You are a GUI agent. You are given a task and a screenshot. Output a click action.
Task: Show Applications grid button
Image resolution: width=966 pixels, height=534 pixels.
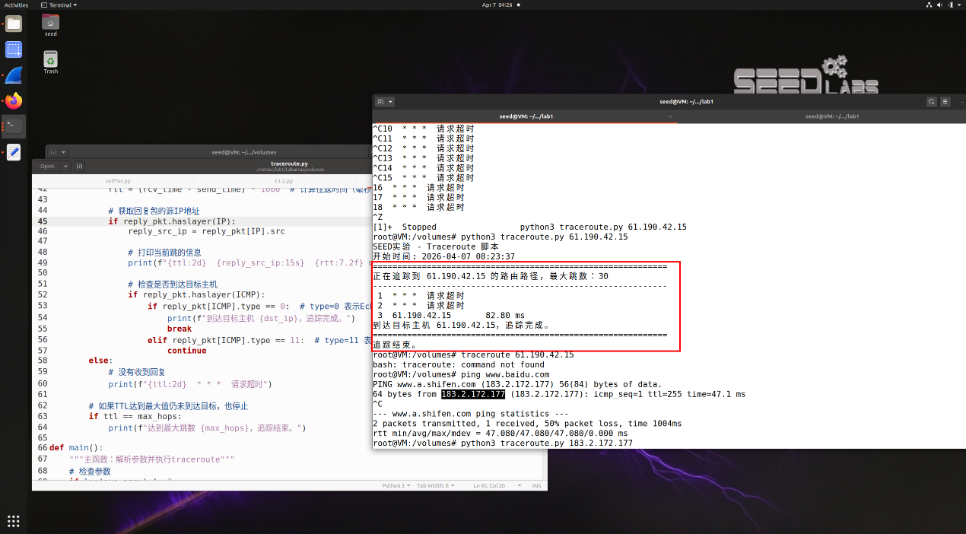click(14, 521)
